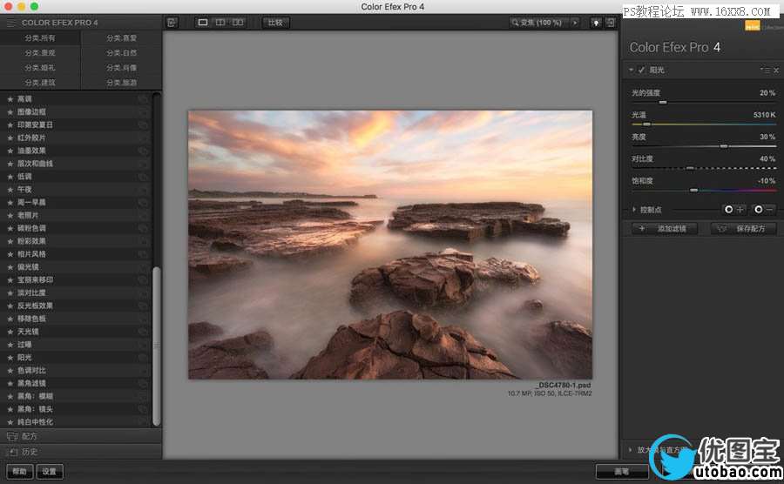Open presets icon for 印第安夏日 filter

pos(143,124)
